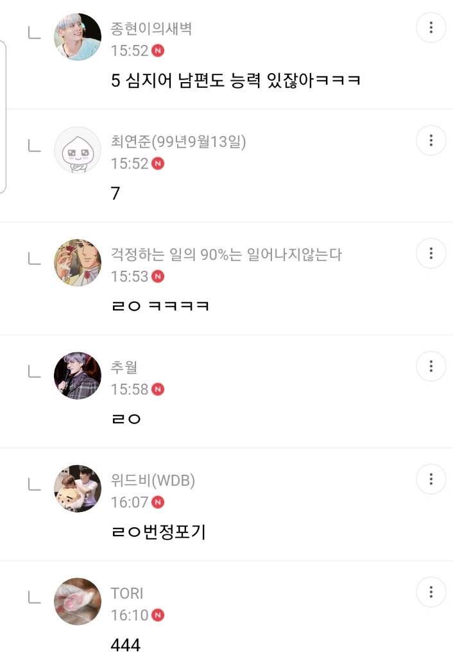Select comment text ㄹㅇ번정포기
Screen dimensions: 453x655
158,532
